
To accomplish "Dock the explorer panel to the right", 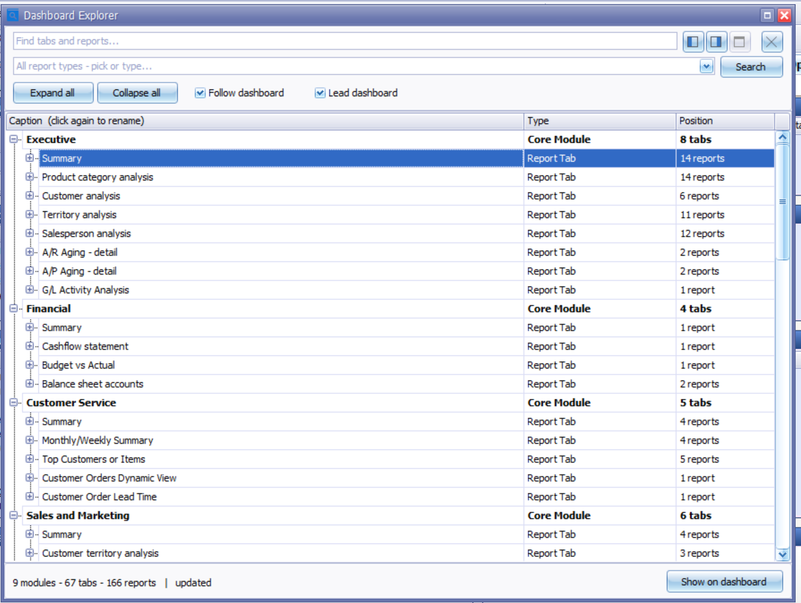I will pos(716,41).
